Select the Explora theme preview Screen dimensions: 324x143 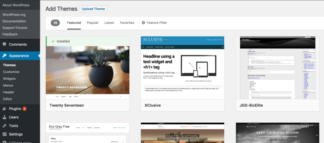coord(183,133)
